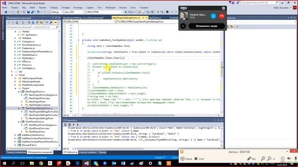Image resolution: width=298 pixels, height=167 pixels.
Task: Click the History Previous up arrow in C# Interactive
Action: tap(74, 125)
